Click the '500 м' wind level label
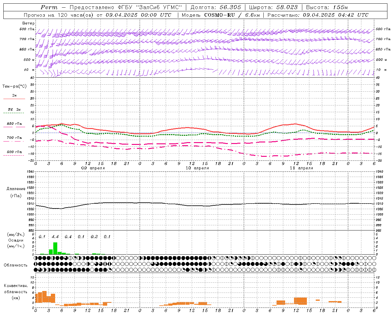 click(29, 60)
